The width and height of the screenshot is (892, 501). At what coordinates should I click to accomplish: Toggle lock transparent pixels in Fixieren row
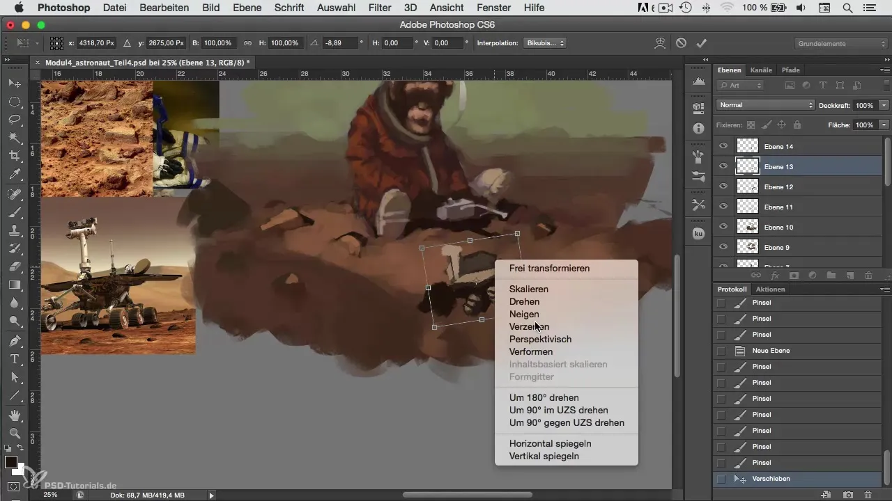click(x=751, y=125)
